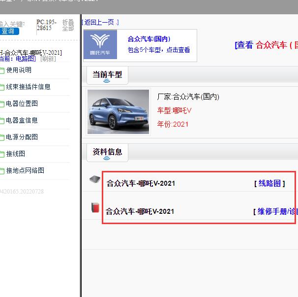
Task: Click folder icon beside 电器盒信息
Action: click(x=2, y=121)
